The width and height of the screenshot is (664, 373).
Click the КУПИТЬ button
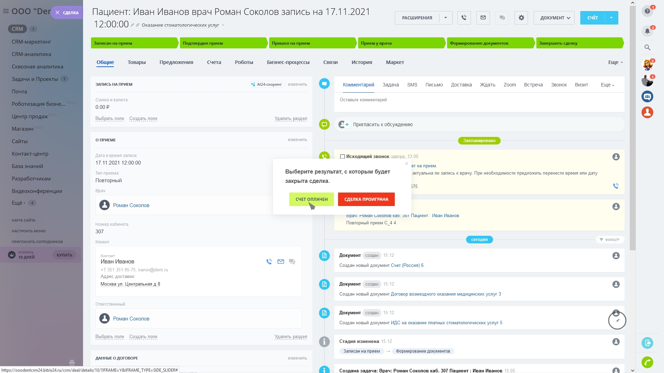(x=64, y=255)
